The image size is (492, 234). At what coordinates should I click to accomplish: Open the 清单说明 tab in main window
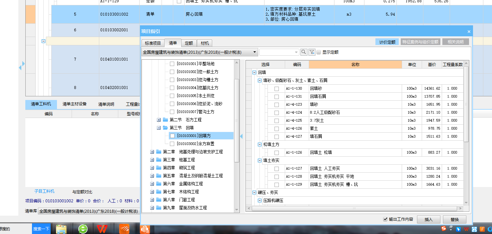point(106,104)
